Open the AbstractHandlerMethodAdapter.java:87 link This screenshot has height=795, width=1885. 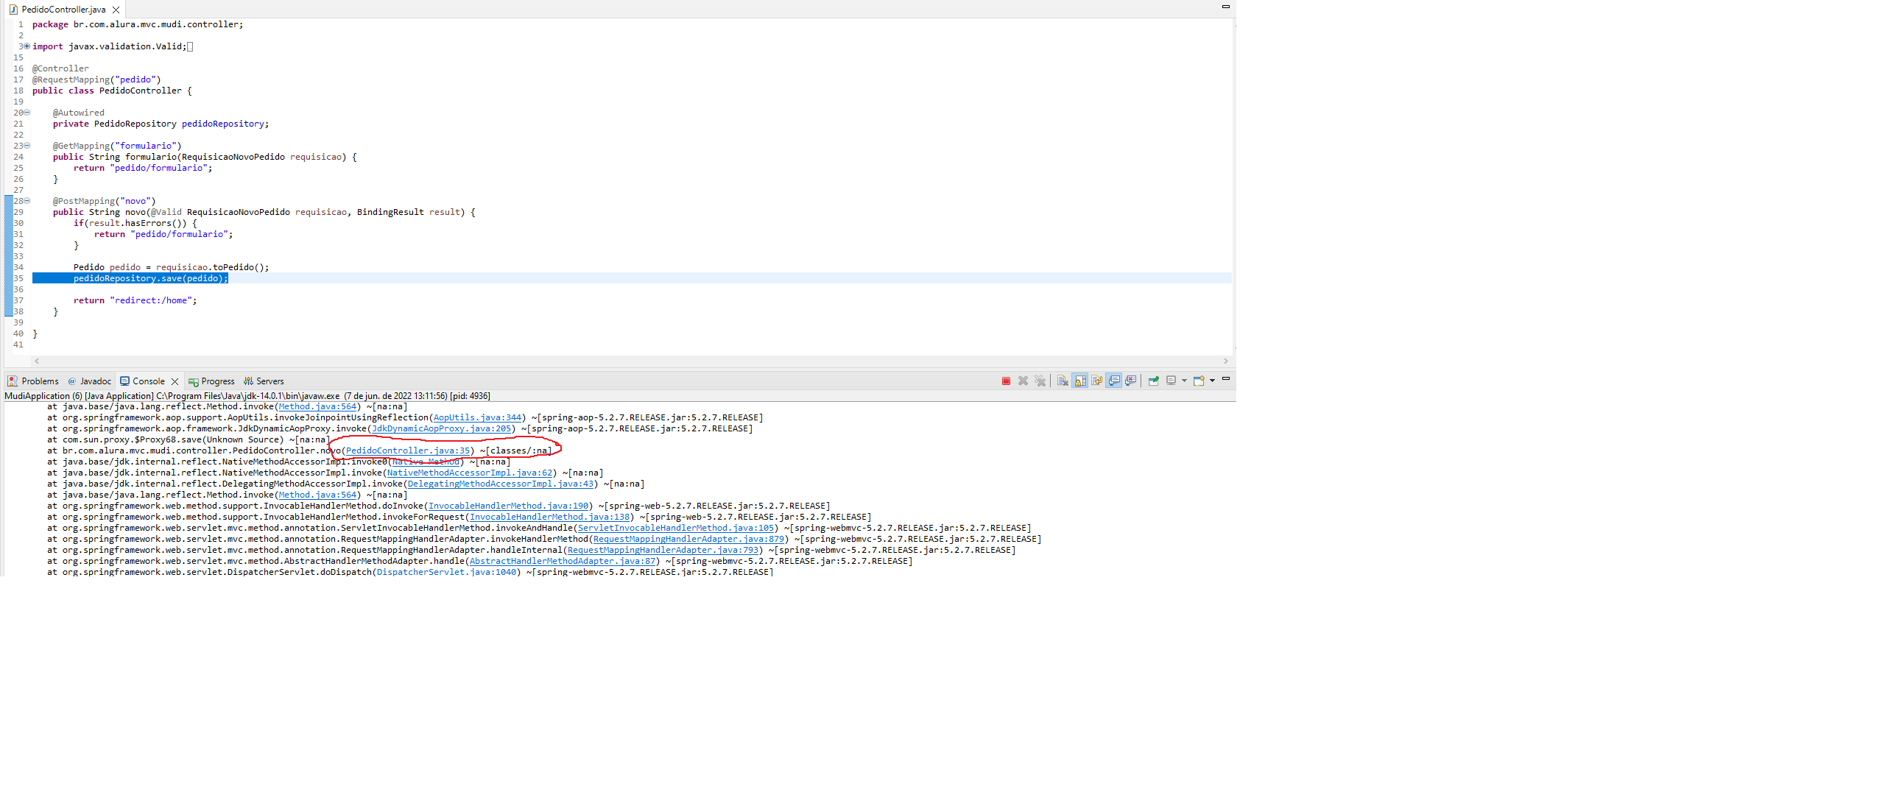coord(563,561)
